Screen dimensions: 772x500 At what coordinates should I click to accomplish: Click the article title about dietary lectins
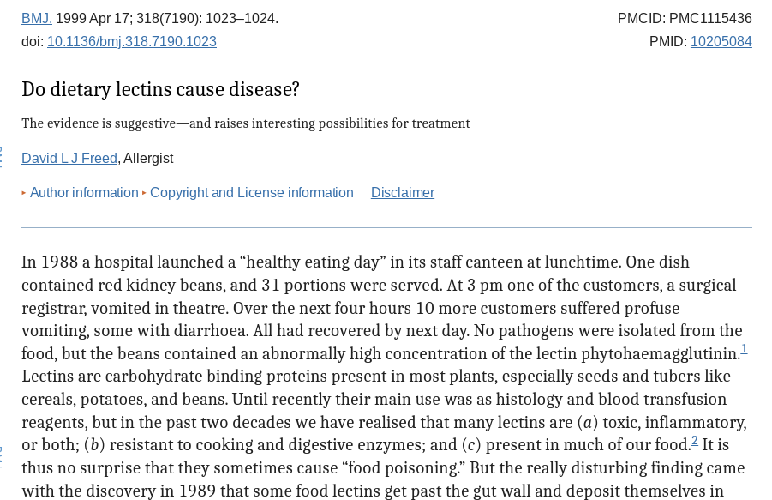pos(160,90)
